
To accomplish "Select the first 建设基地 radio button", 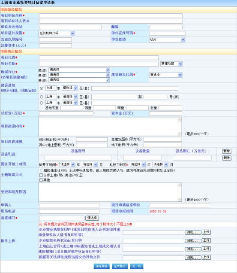I will pyautogui.click(x=42, y=88).
